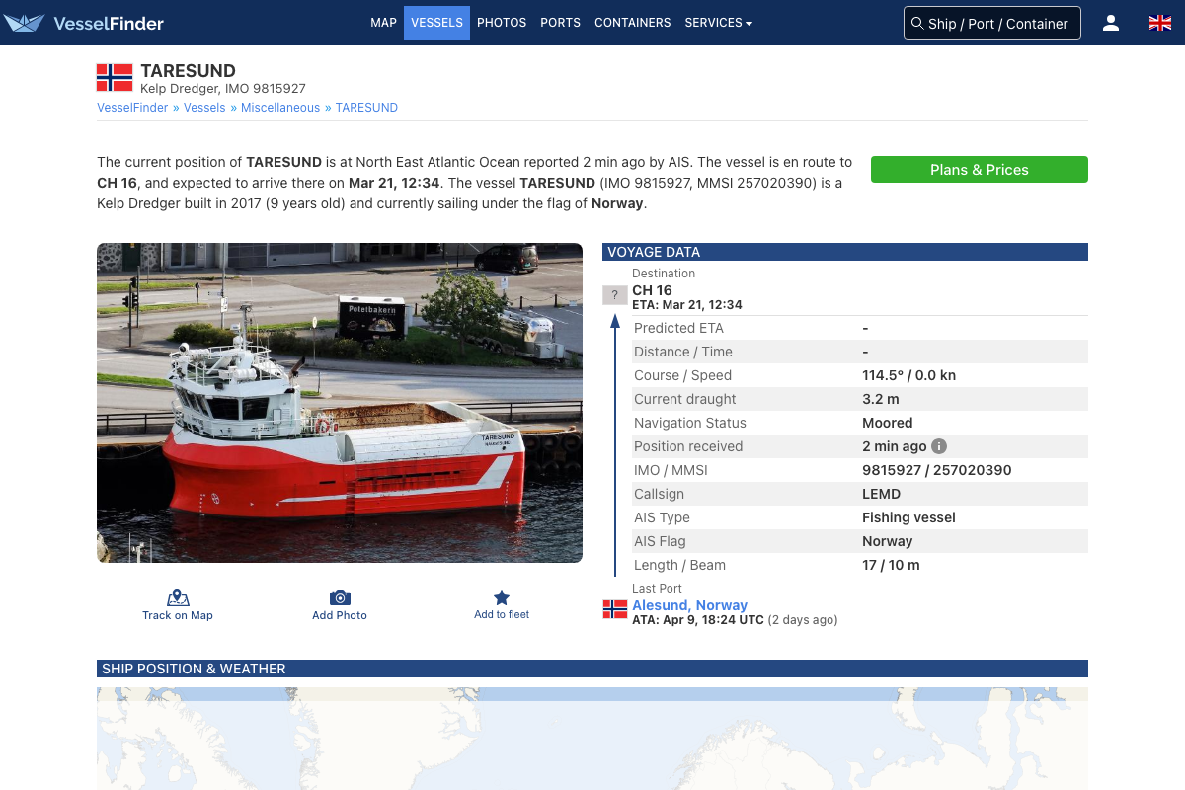This screenshot has height=790, width=1185.
Task: Click the VesselFinder logo
Action: click(x=84, y=23)
